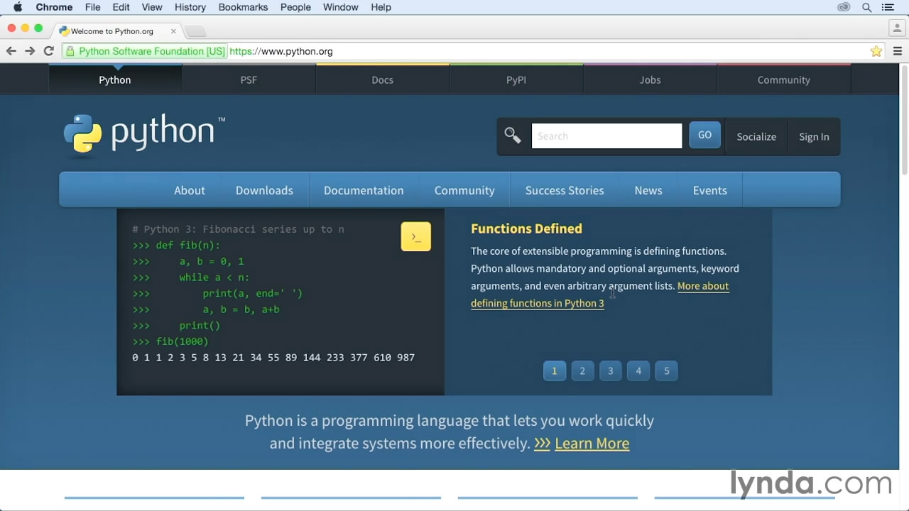Click the GO search button
The image size is (909, 511).
[704, 135]
